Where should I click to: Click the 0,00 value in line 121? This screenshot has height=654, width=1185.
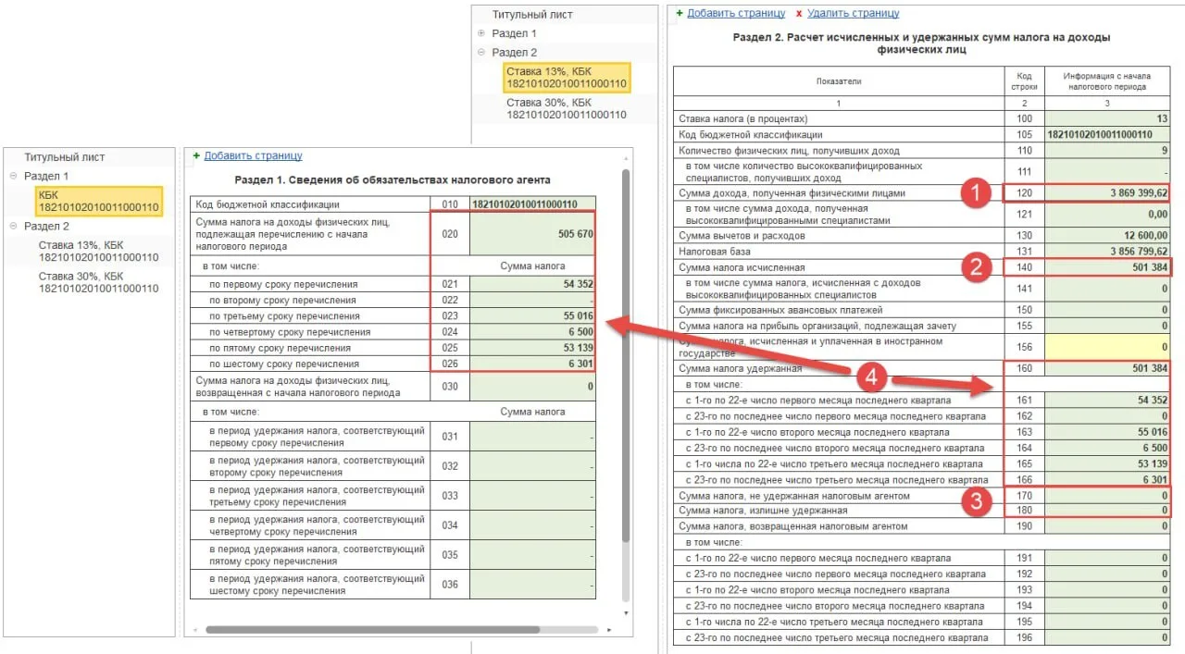1108,215
